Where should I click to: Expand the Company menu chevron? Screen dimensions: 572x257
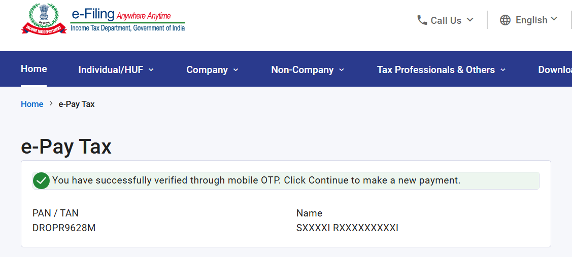point(235,69)
